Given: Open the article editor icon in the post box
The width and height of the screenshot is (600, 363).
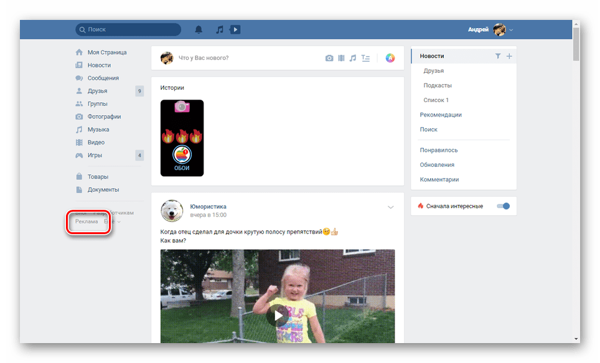Looking at the screenshot, I should point(366,58).
